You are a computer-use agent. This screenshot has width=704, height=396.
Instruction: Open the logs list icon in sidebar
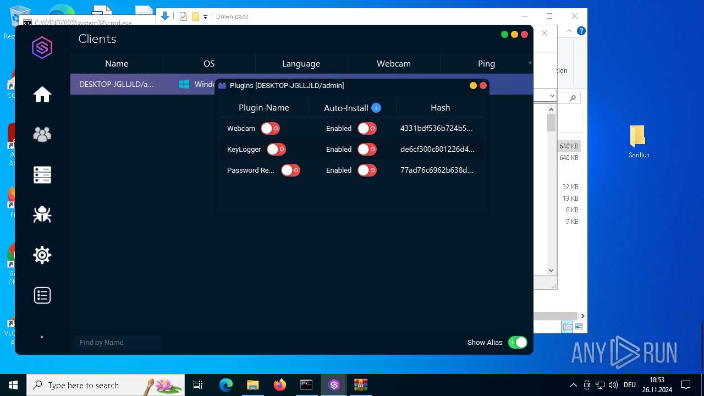[42, 295]
